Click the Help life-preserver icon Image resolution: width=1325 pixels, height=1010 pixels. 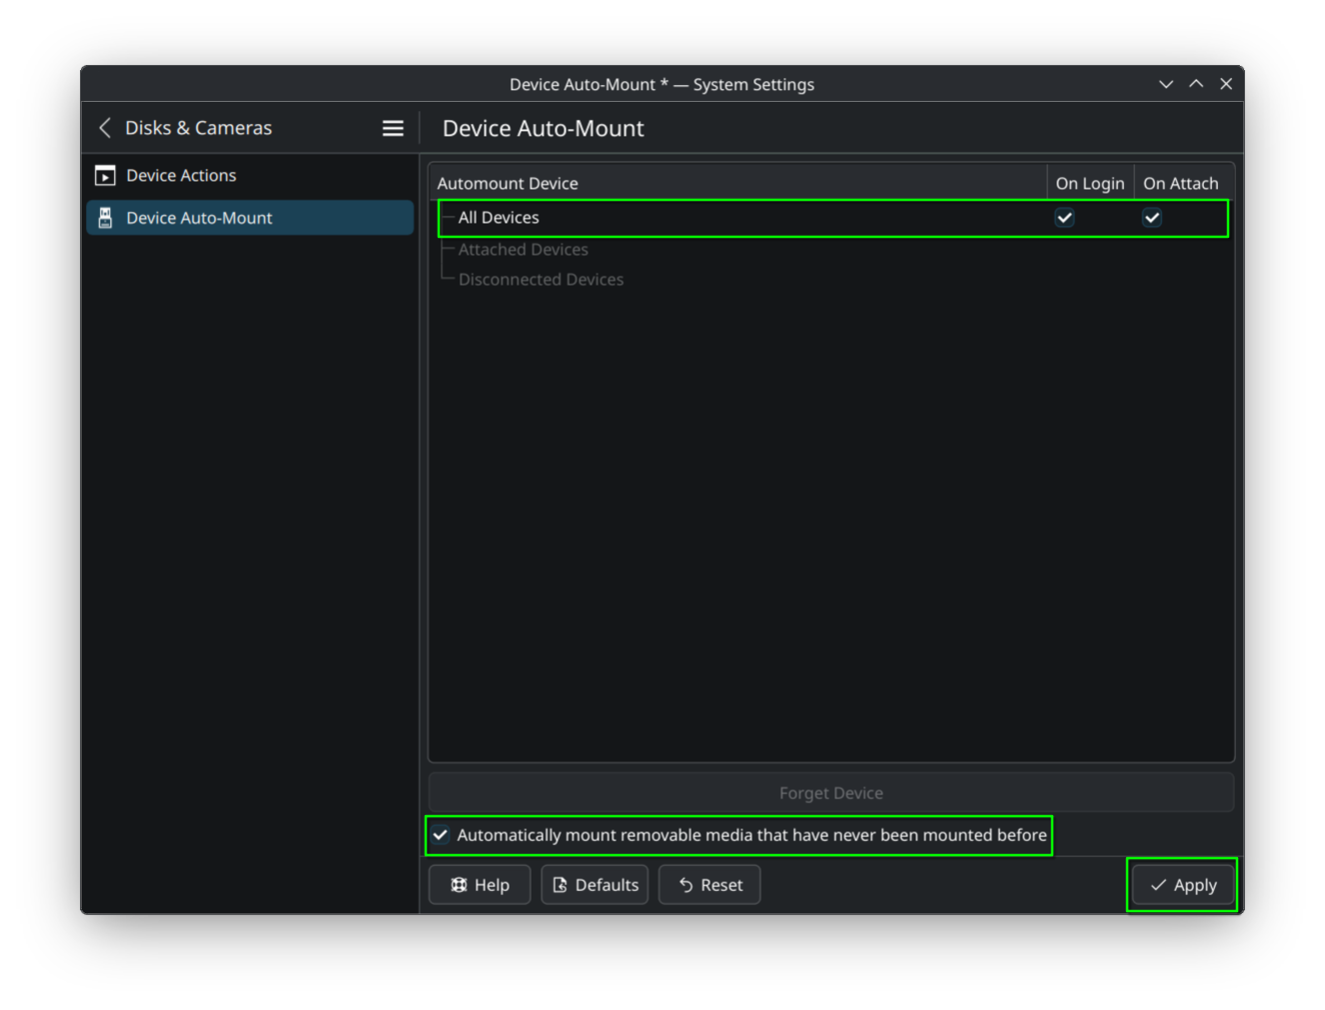point(458,884)
